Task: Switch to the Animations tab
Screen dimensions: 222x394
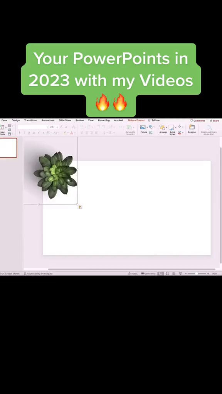Action: point(48,120)
